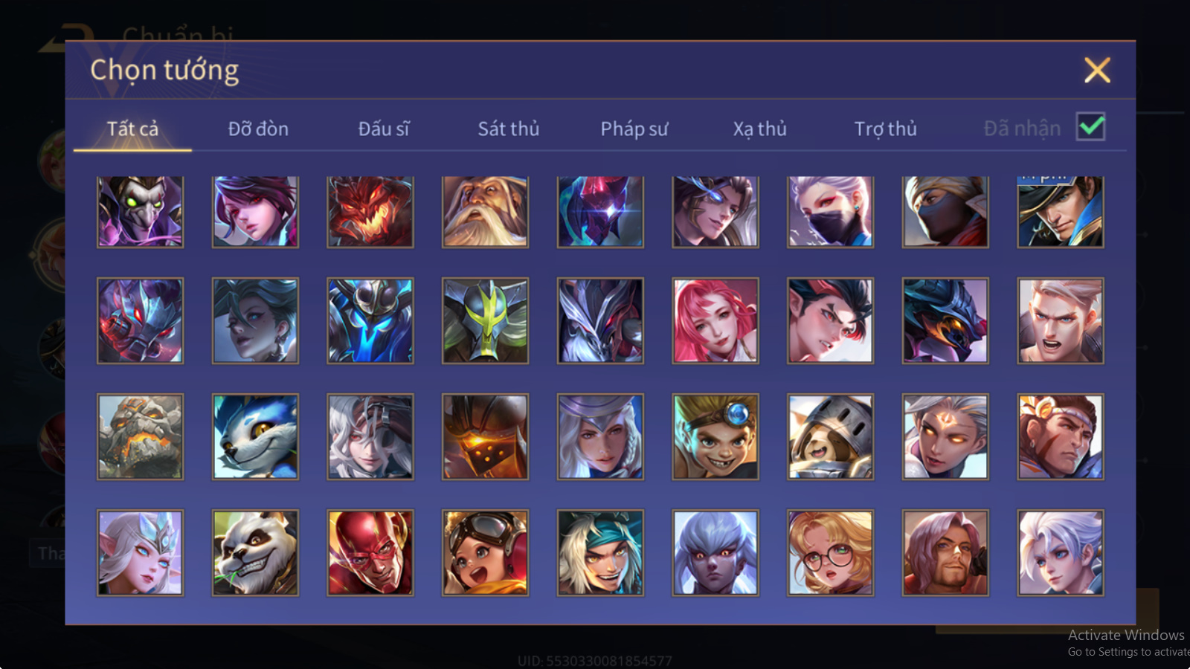Viewport: 1190px width, 669px height.
Task: Select the red Flash hero portrait
Action: coord(370,552)
